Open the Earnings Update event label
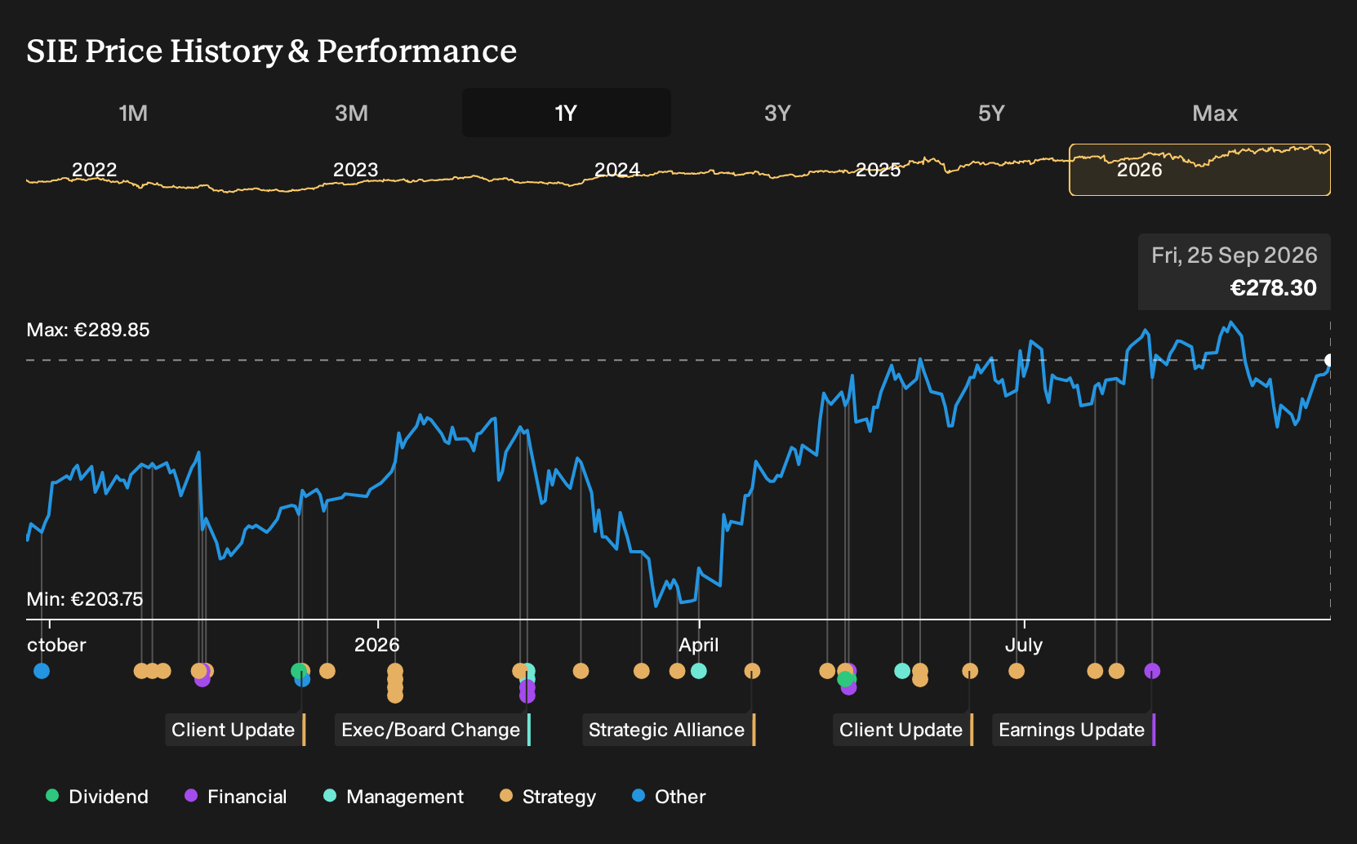1357x844 pixels. [x=1073, y=730]
